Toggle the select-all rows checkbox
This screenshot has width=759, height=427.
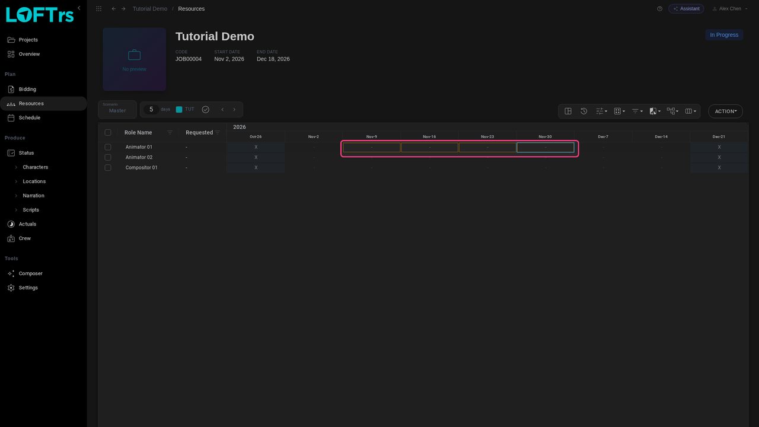coord(108,132)
